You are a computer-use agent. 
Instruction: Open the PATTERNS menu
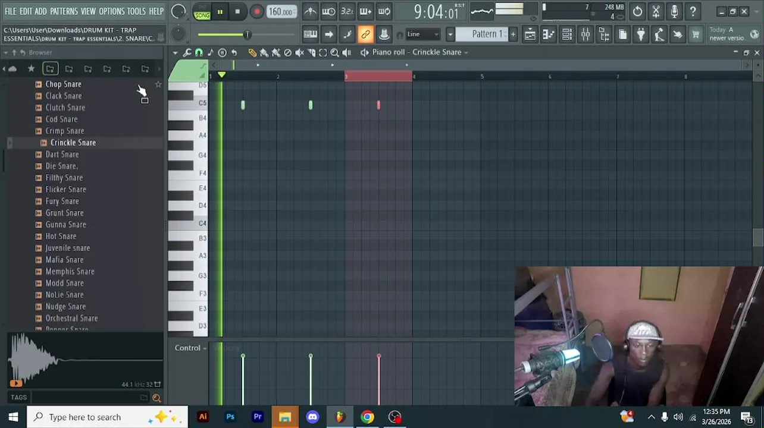[64, 11]
